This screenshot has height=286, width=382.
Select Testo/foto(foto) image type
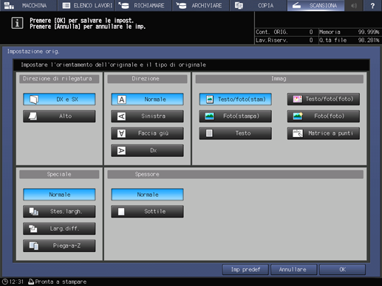point(324,99)
